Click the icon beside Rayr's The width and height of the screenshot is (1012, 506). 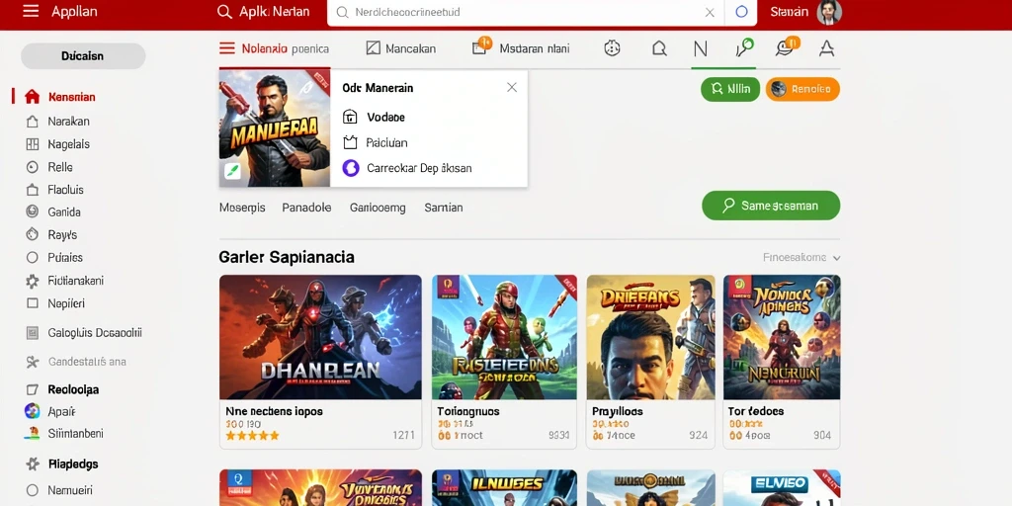coord(32,234)
